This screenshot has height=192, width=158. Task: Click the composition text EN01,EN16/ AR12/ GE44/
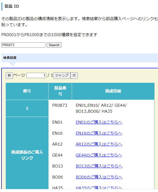click(x=101, y=105)
